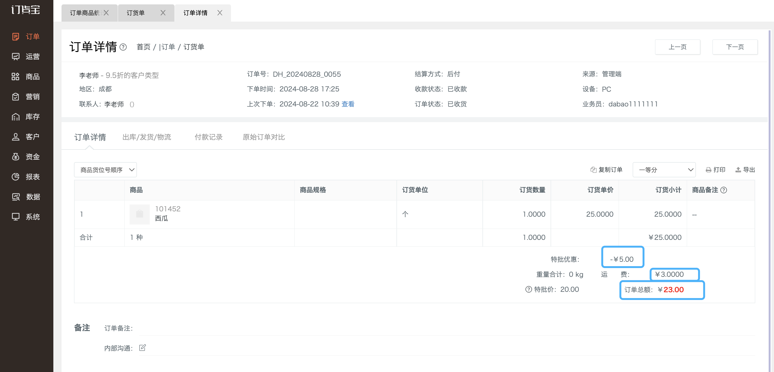Click the 复制订单 button

606,170
